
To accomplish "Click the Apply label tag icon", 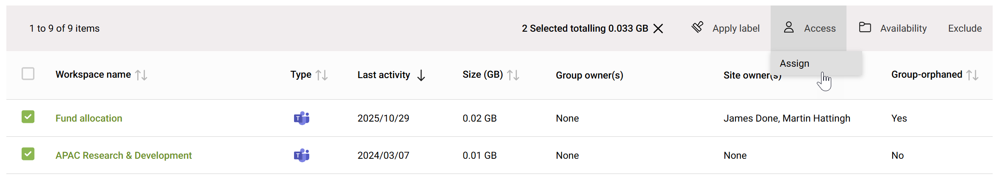I will 697,27.
